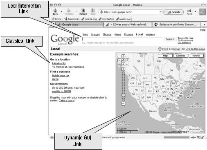The image size is (207, 150).
Task: Click the TX state on map
Action: [157, 101]
